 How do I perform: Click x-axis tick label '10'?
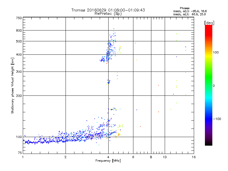click(165, 157)
